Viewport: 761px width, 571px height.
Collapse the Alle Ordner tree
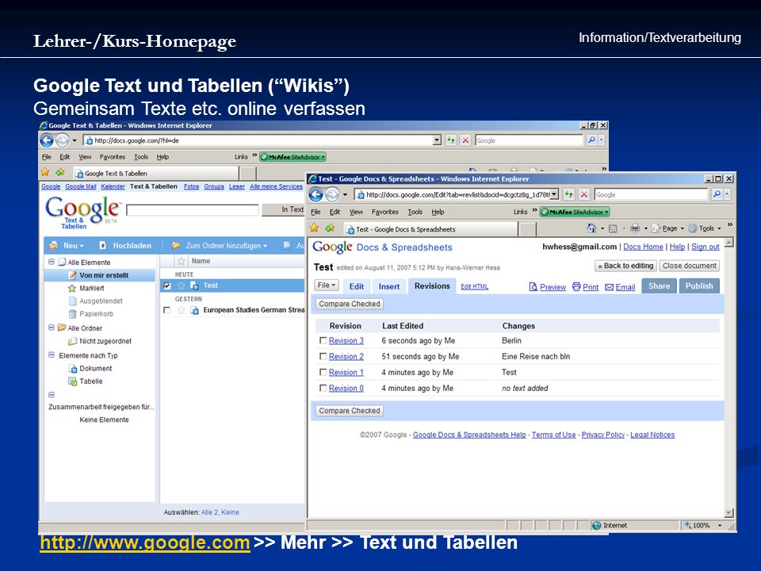coord(52,328)
